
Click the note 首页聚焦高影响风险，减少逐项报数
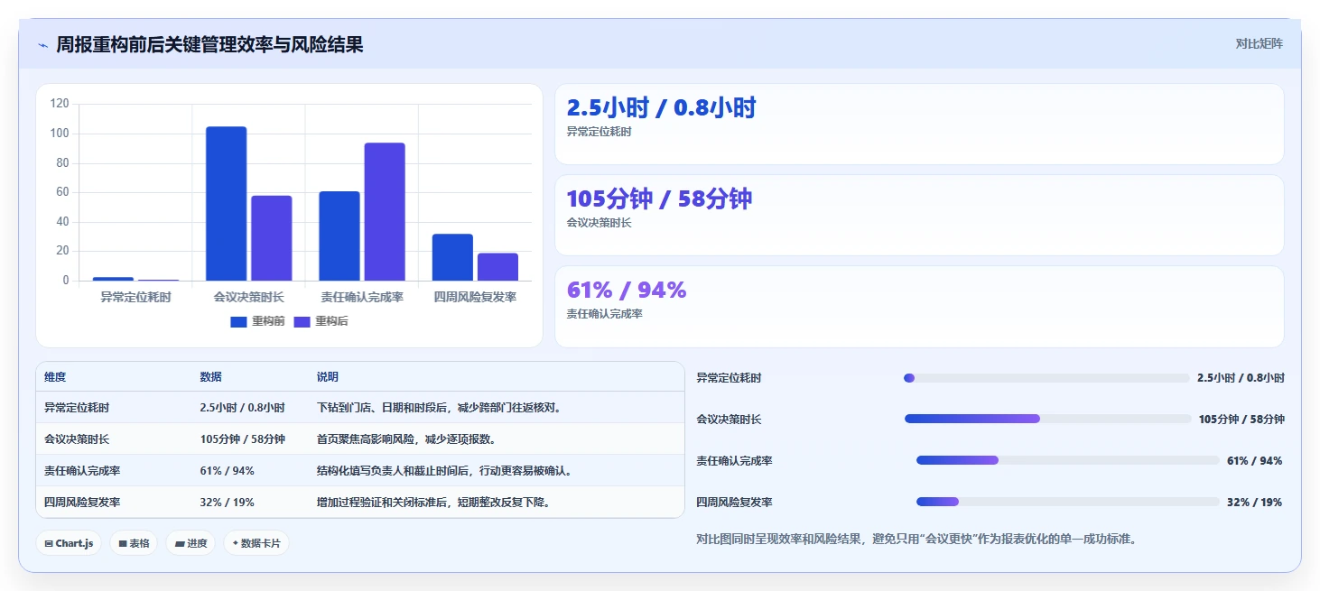pyautogui.click(x=406, y=439)
